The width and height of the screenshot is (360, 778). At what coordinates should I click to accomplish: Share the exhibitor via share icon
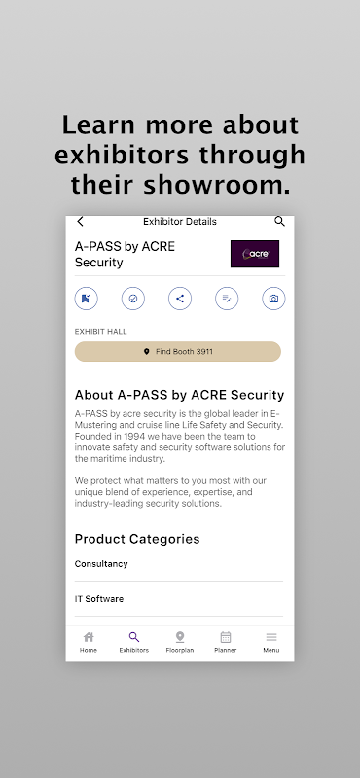180,299
